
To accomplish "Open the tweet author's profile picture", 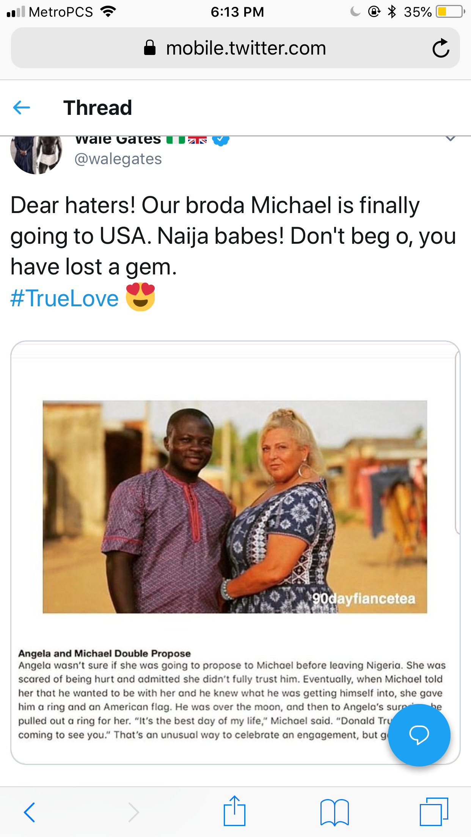I will (36, 154).
